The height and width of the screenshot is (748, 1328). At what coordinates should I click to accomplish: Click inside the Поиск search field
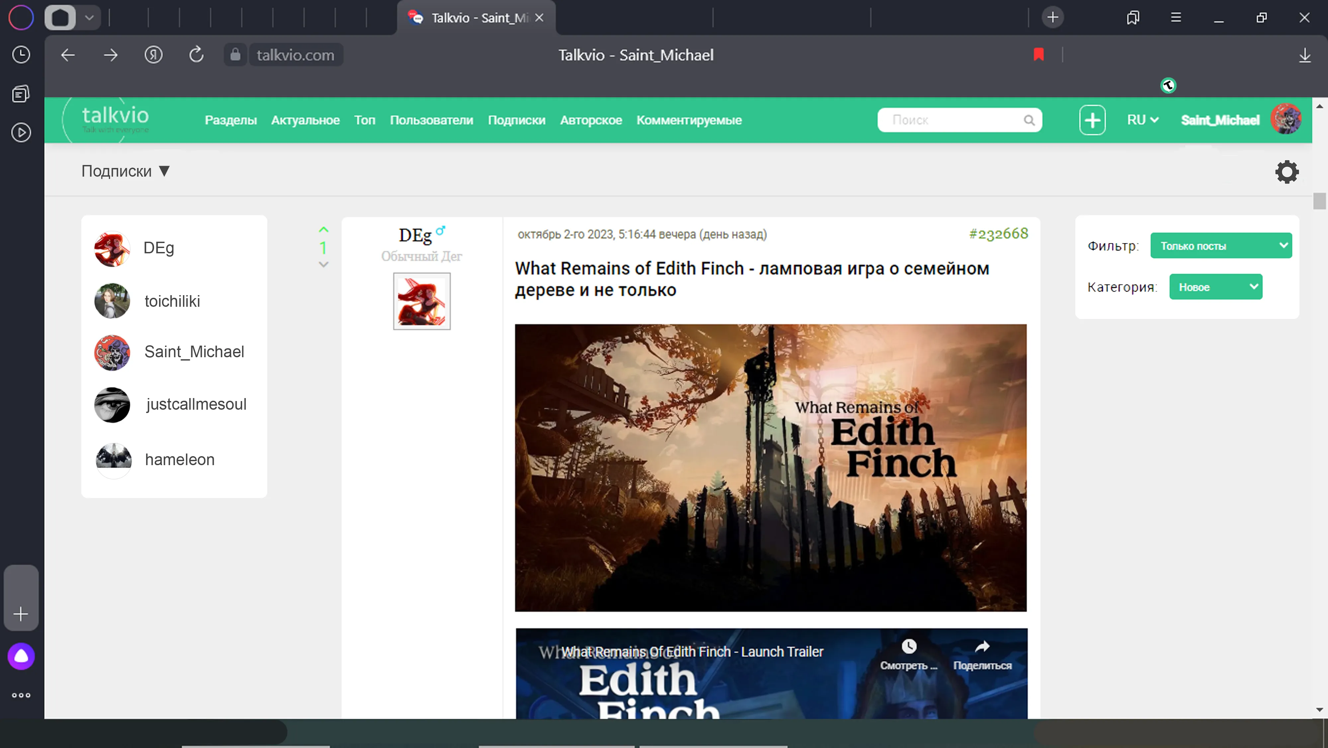pos(954,120)
